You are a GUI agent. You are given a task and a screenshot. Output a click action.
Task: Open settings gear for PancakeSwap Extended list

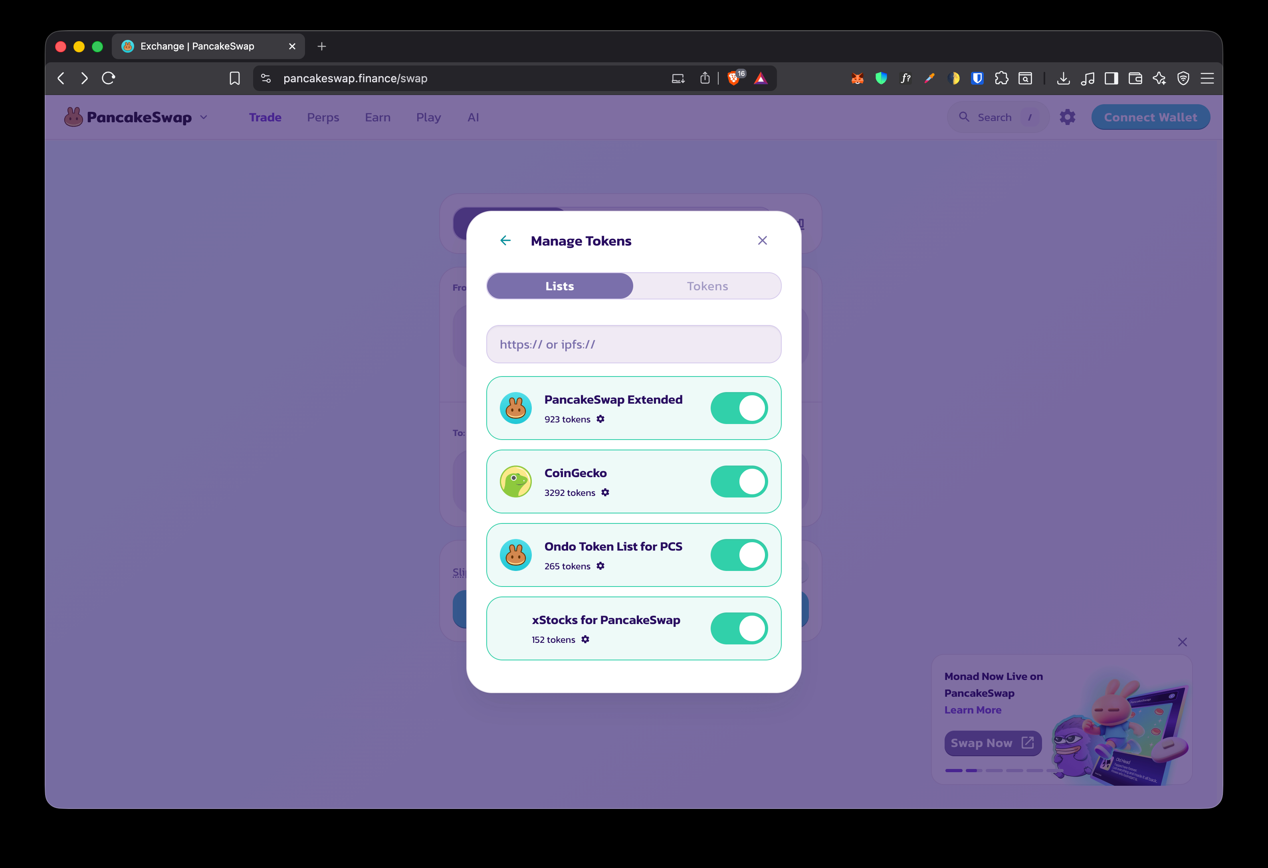tap(601, 419)
